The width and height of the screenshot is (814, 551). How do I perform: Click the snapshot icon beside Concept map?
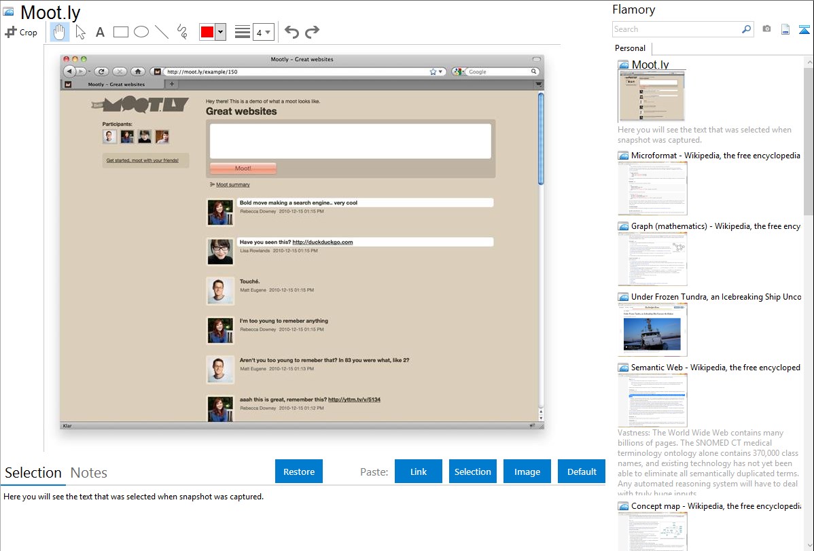tap(623, 506)
